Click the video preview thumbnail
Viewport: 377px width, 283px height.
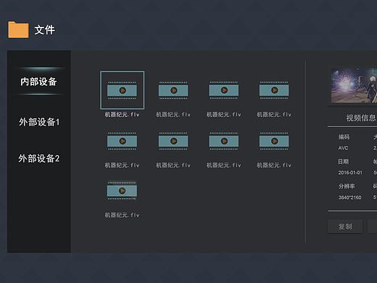pos(354,86)
